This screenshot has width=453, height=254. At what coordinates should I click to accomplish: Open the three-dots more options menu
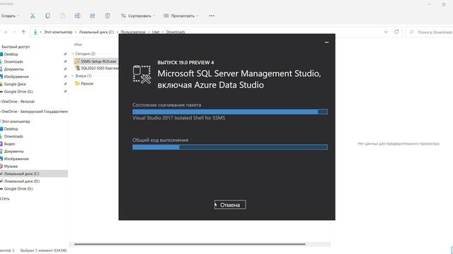212,16
